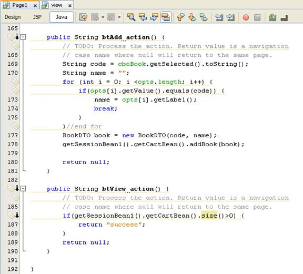This screenshot has width=303, height=274.
Task: Stop macro recording square button
Action: 257,17
